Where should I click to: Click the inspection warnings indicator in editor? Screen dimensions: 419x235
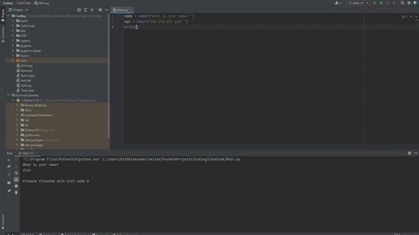[405, 16]
